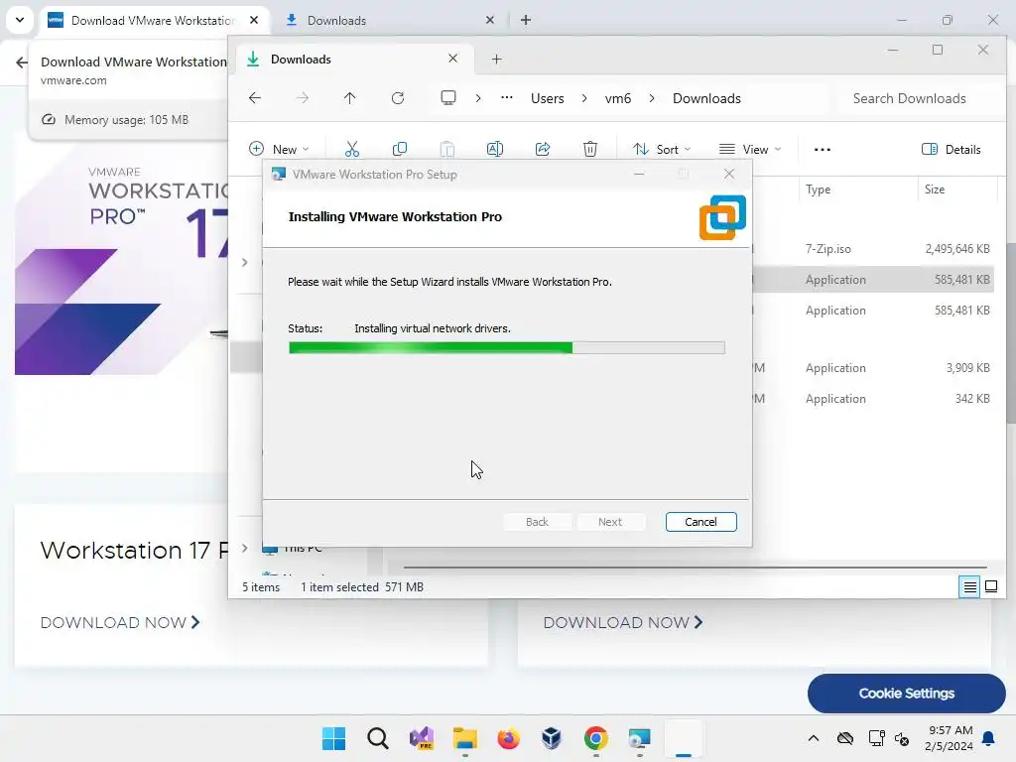Select the Downloads tab in File Explorer
Image resolution: width=1016 pixels, height=762 pixels.
pyautogui.click(x=354, y=59)
